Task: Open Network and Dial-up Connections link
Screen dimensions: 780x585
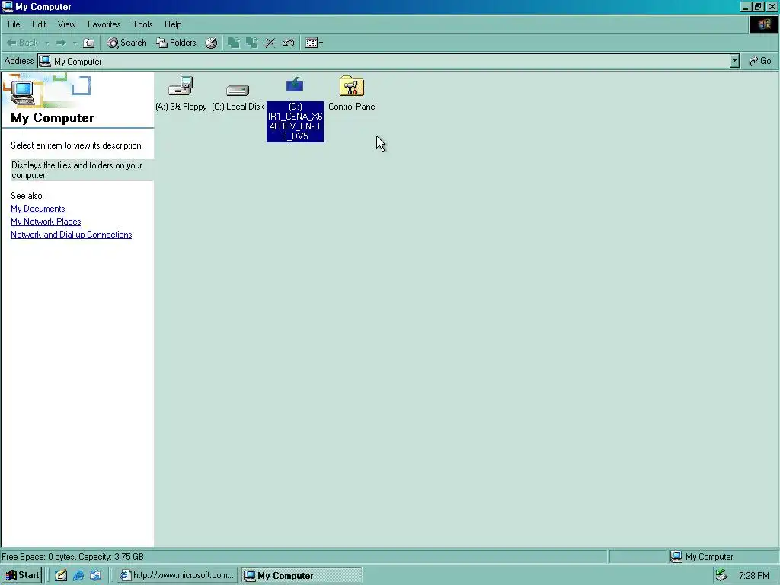Action: [x=71, y=235]
